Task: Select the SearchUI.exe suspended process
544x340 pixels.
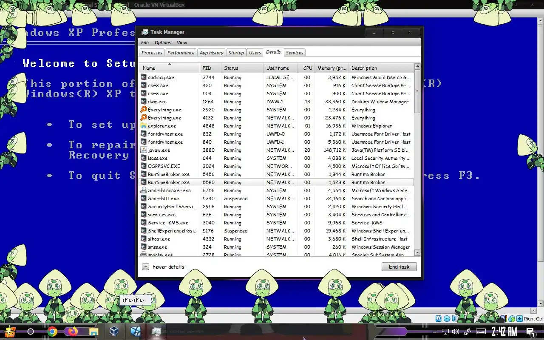Action: [276, 198]
